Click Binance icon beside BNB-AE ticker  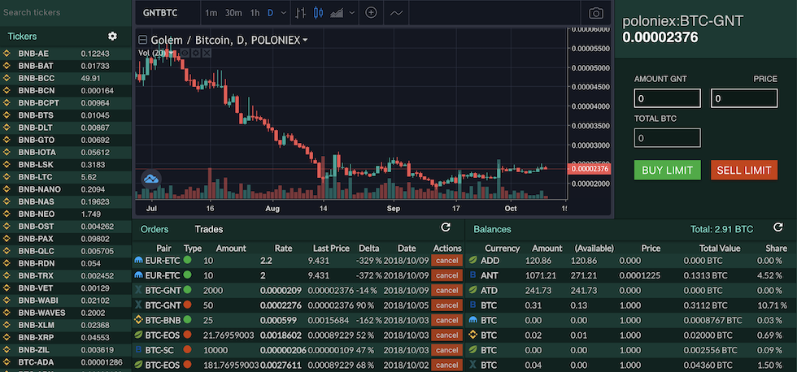(7, 54)
